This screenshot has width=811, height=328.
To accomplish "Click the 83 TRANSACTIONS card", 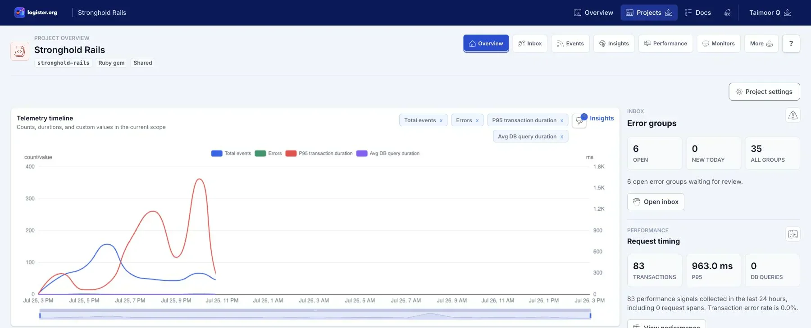I will click(x=655, y=270).
